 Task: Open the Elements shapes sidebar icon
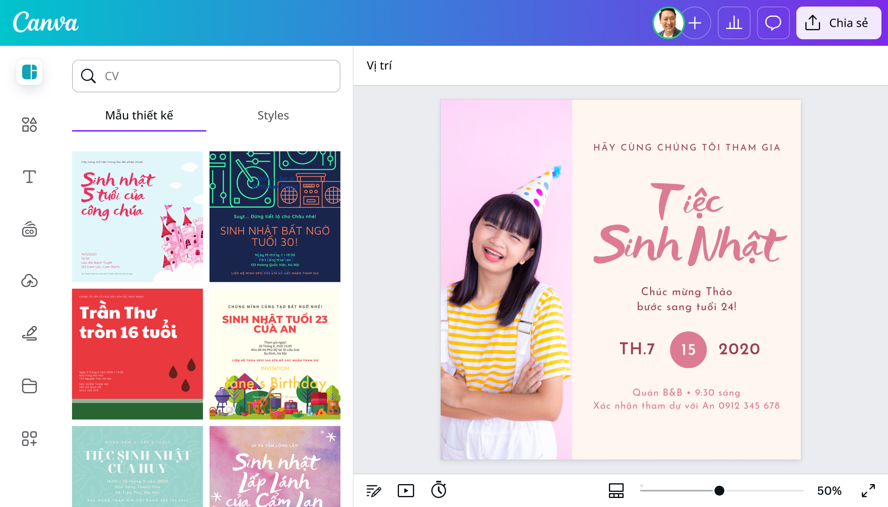point(29,125)
